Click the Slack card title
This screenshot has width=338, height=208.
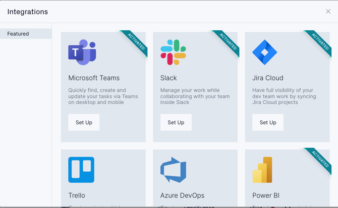(168, 78)
